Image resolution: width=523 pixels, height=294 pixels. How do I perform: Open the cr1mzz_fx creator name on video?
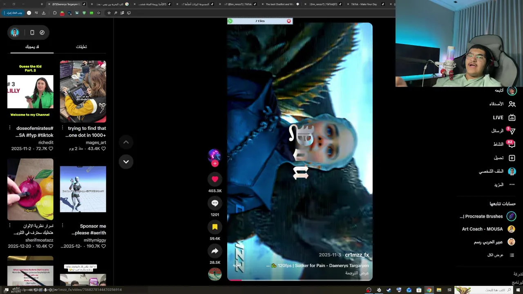click(357, 255)
